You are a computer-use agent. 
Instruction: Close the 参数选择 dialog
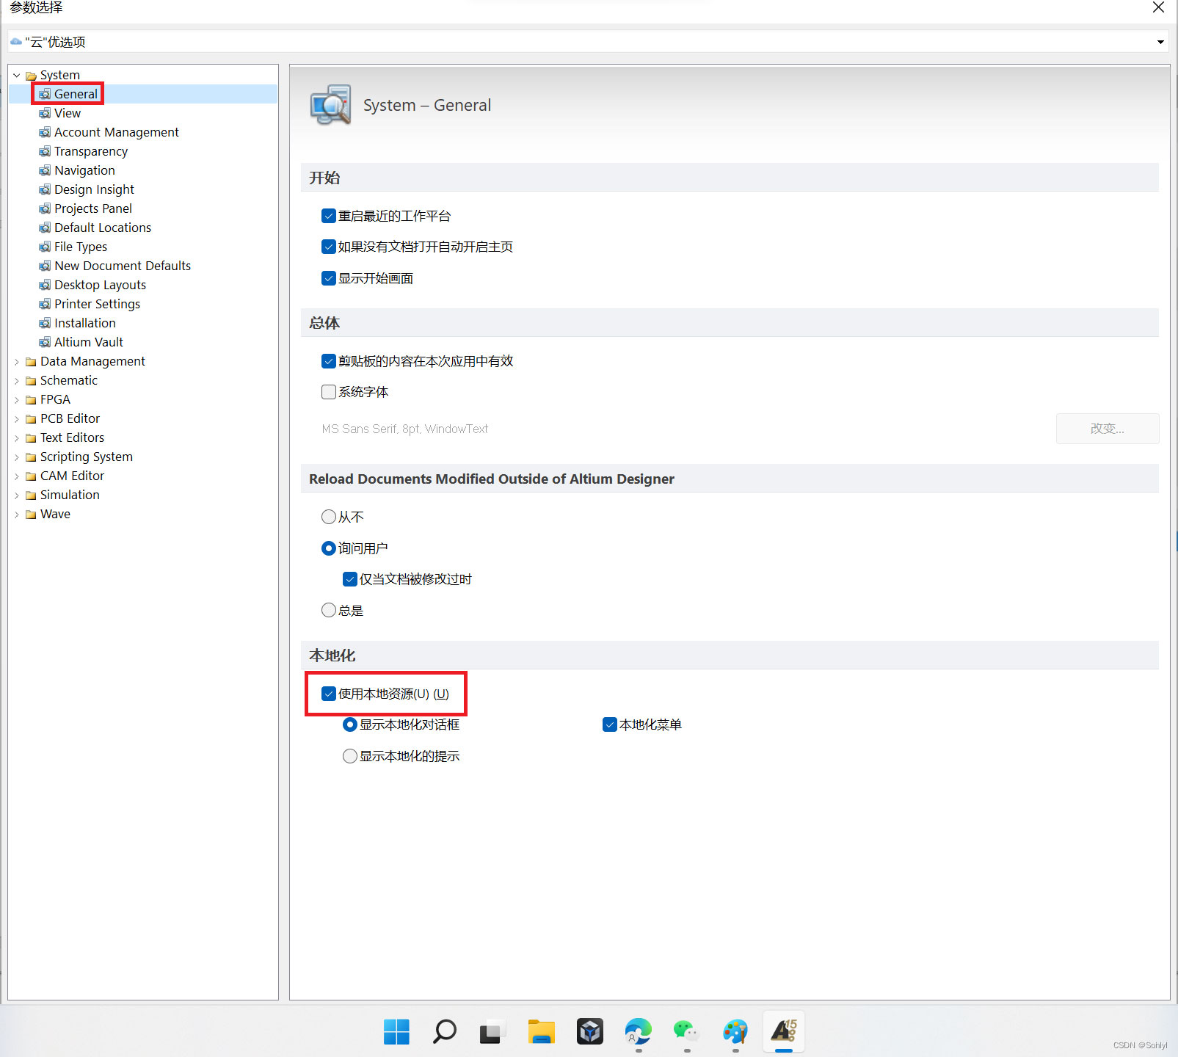pos(1158,7)
